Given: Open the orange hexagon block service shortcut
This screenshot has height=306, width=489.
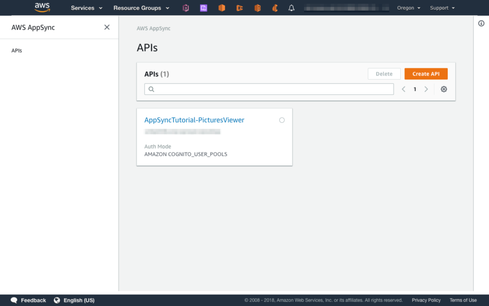Looking at the screenshot, I should tap(222, 8).
